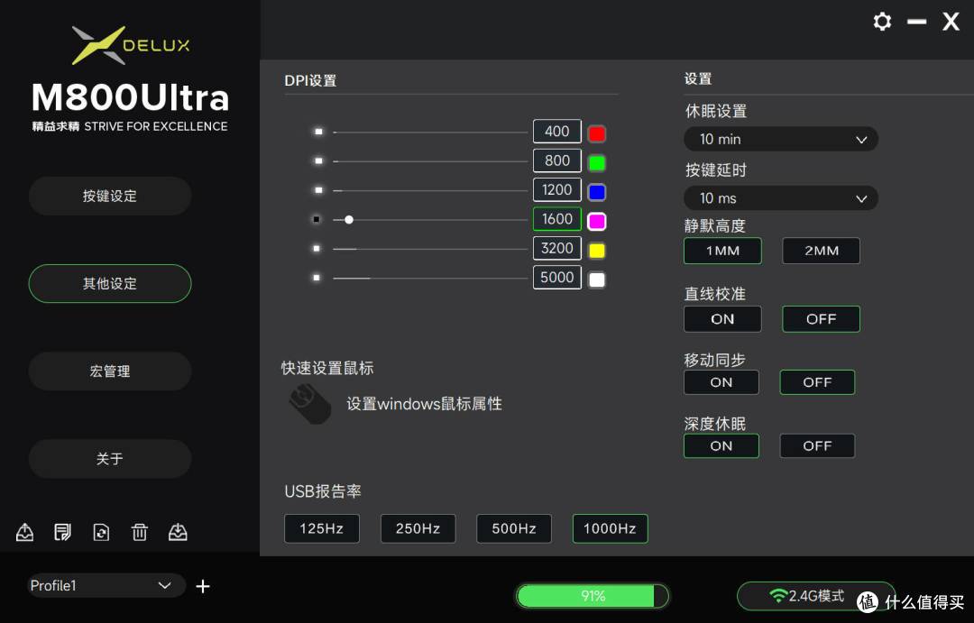Screen dimensions: 974x623
Task: Click the 91% battery level bar
Action: tap(593, 596)
